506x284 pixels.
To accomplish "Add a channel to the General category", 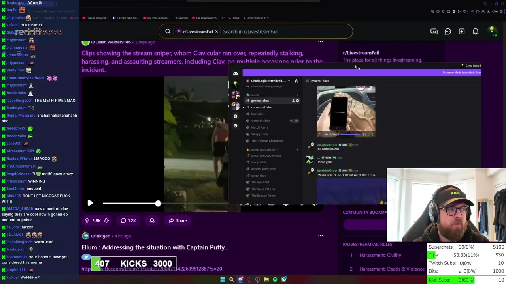I will (298, 95).
